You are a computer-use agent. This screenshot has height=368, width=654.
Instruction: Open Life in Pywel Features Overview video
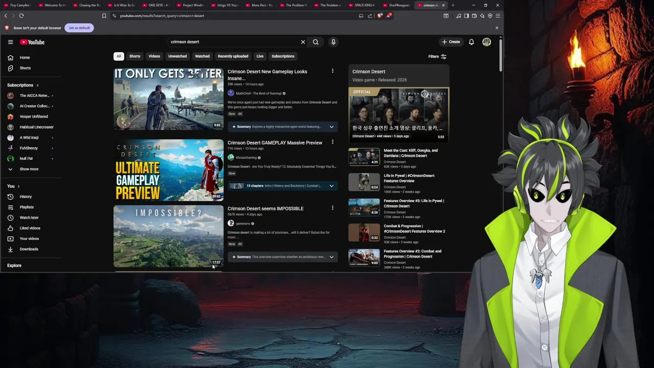[x=409, y=178]
